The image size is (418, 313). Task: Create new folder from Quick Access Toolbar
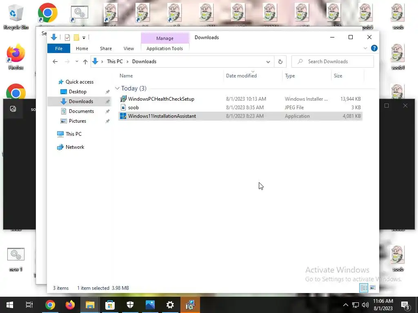tap(76, 37)
